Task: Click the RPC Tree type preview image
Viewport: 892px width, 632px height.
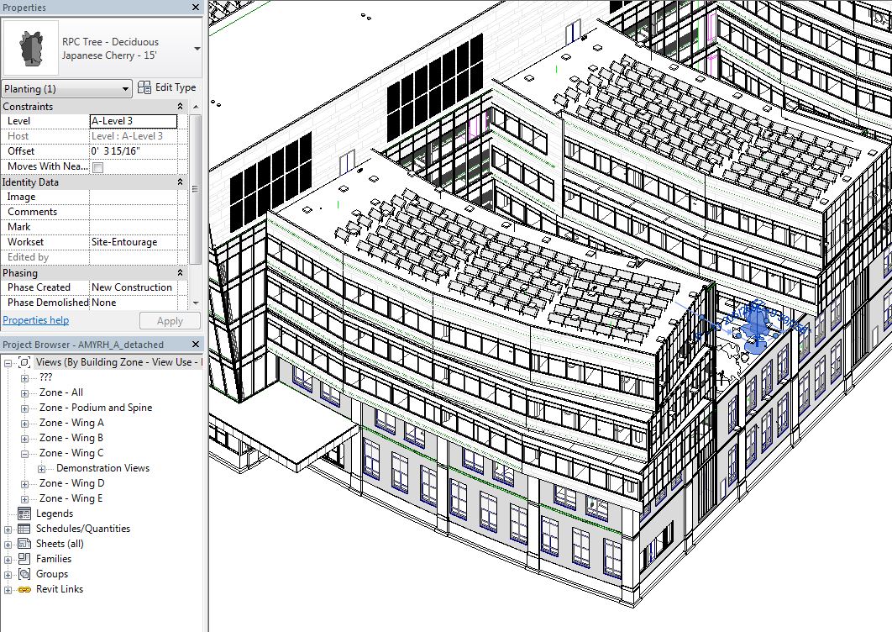Action: (30, 47)
